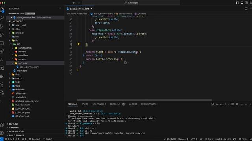Open terminal panel more actions menu
252x141 pixels.
pos(241,104)
